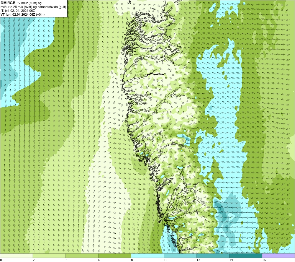295x262 pixels.
Task: Select the 4–6 m/s green swatch
Action: click(82, 256)
